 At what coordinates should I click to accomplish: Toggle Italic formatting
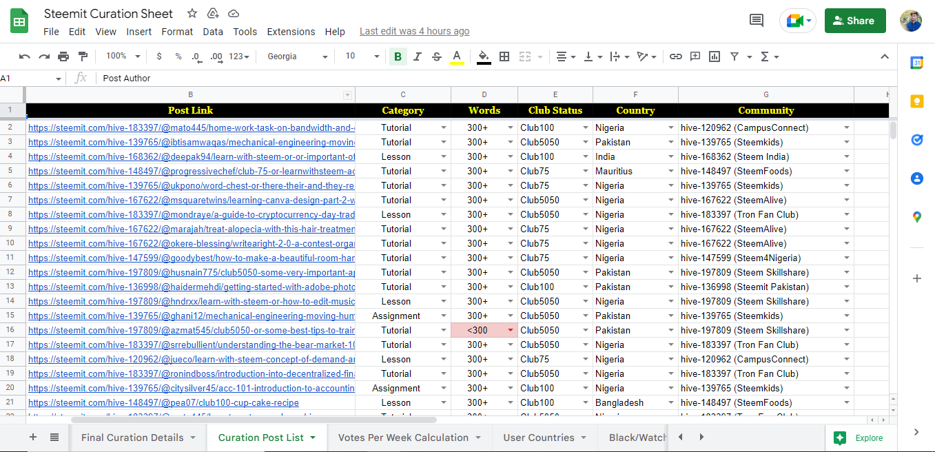point(417,56)
